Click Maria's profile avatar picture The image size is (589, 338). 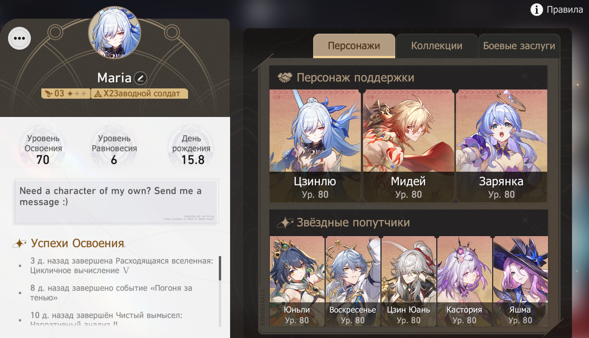[x=115, y=32]
